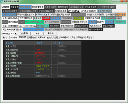Open the 属性栏 tab
The height and width of the screenshot is (103, 128).
point(89,37)
